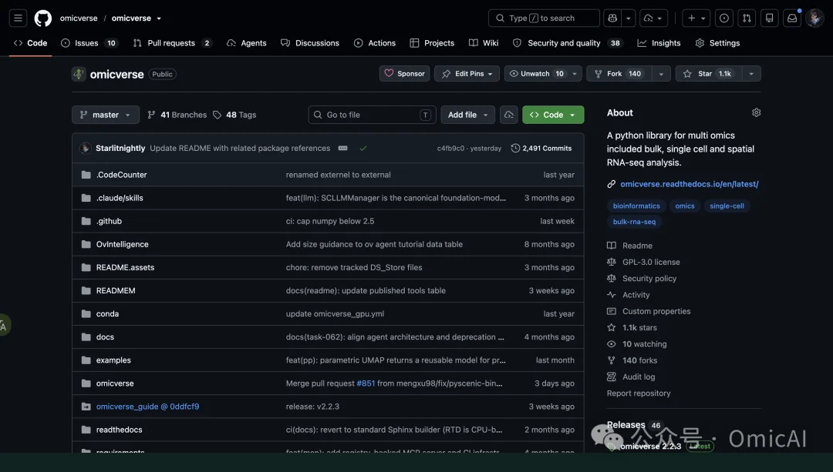This screenshot has width=833, height=472.
Task: Open the Copilot icon in header
Action: (612, 18)
